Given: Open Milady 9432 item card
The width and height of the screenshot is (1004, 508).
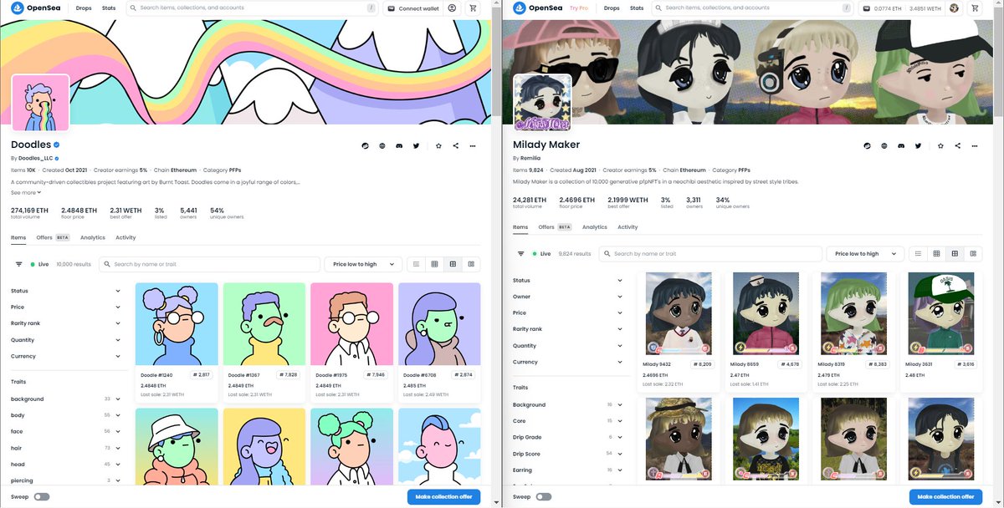Looking at the screenshot, I should coord(679,330).
